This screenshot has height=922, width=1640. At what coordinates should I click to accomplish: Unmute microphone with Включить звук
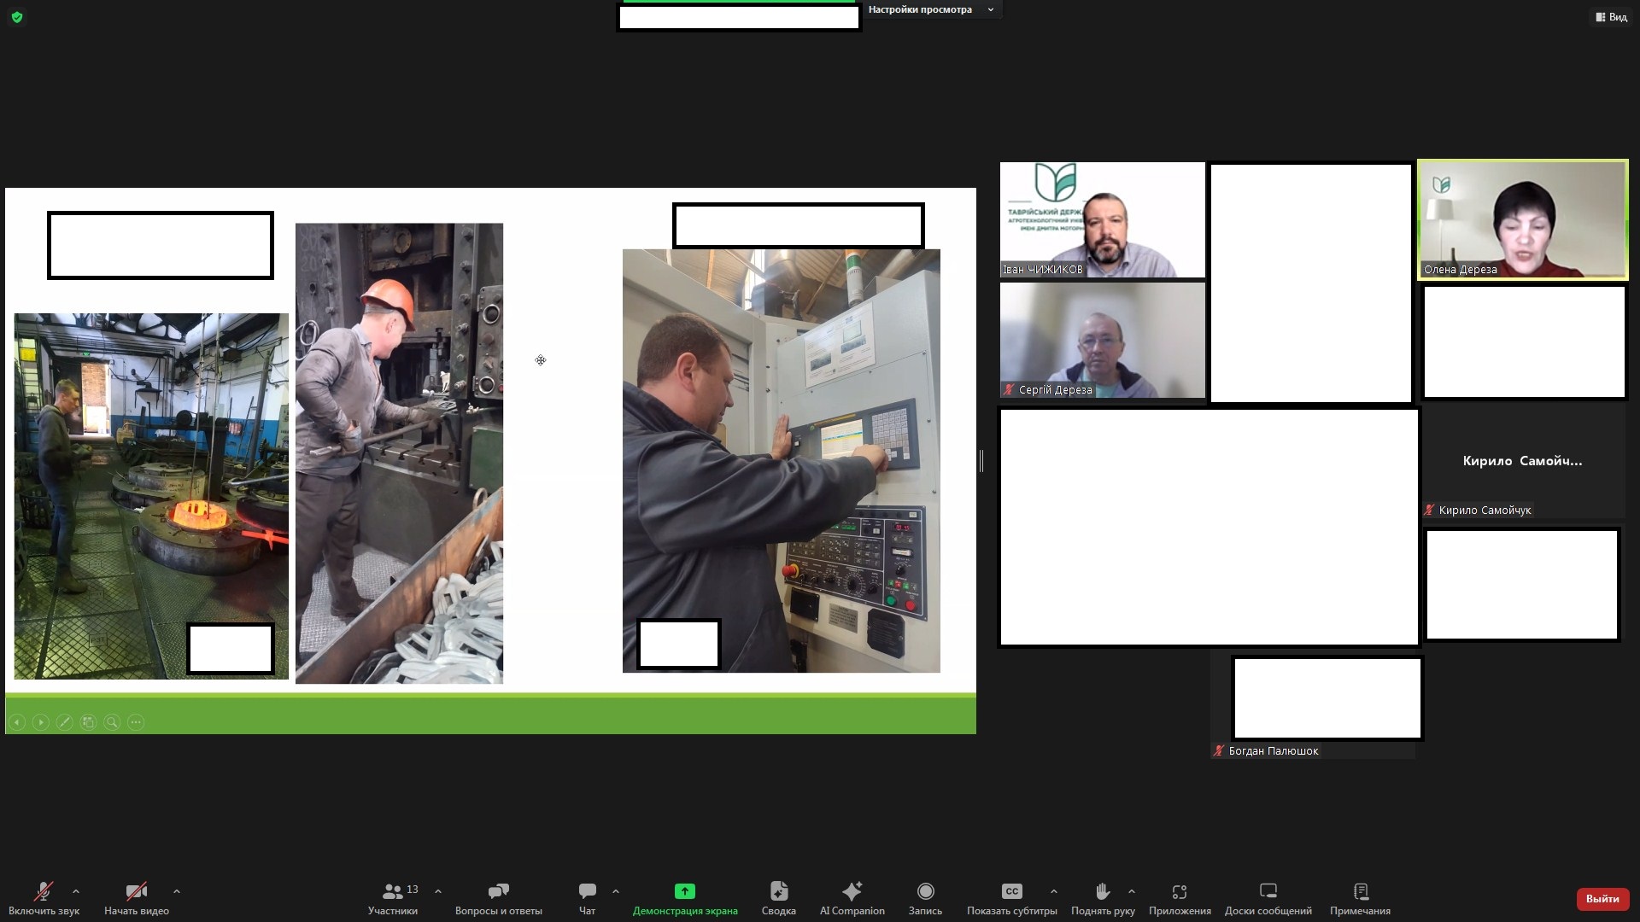[x=44, y=892]
